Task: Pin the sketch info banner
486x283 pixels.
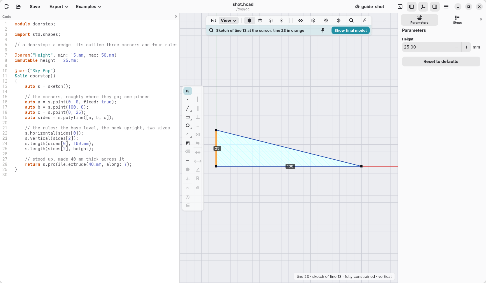Action: [323, 30]
